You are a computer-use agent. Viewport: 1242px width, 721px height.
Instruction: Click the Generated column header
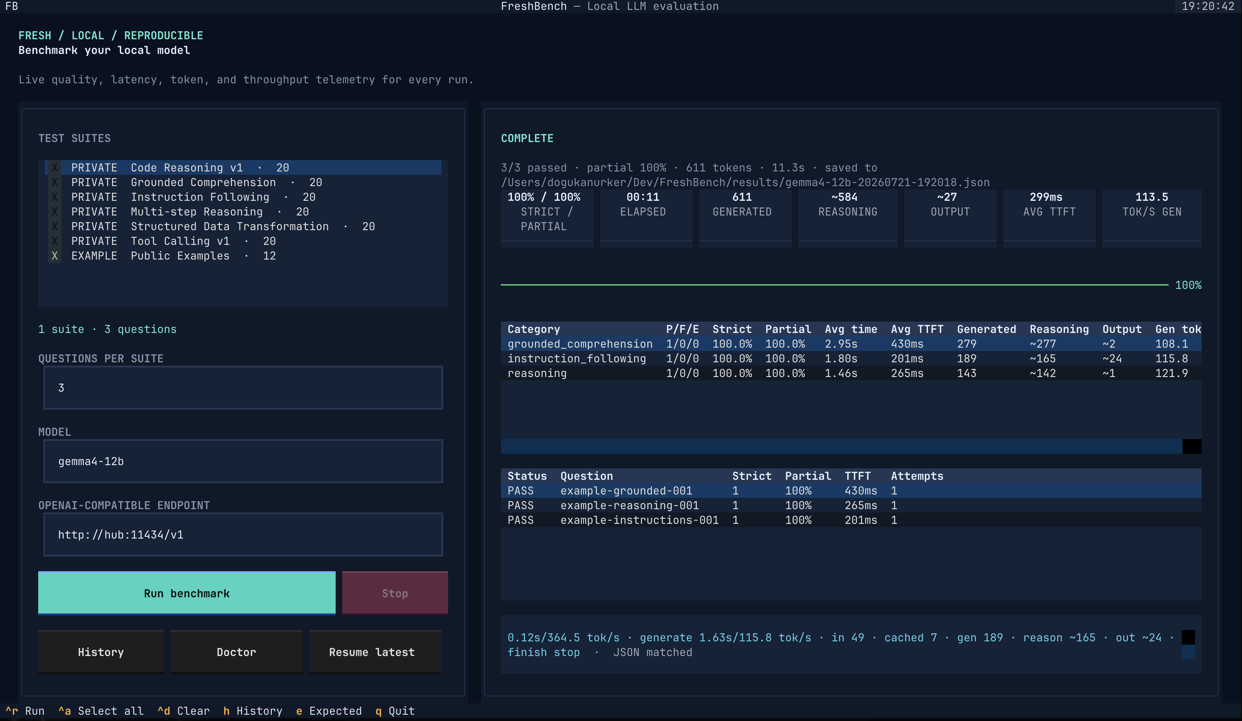point(987,329)
